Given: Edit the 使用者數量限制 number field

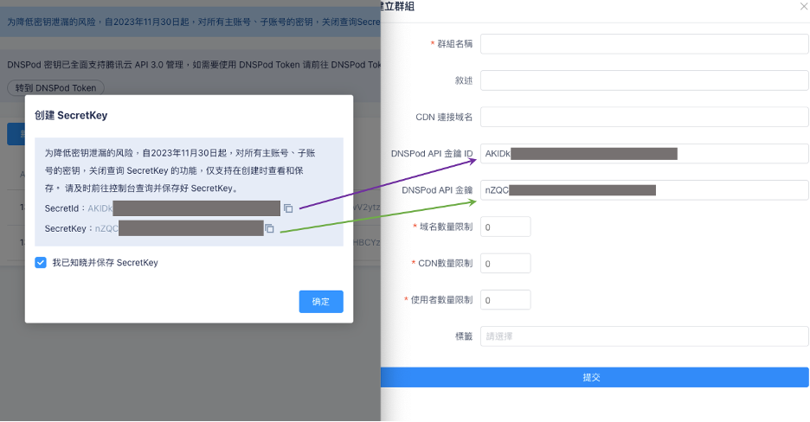Looking at the screenshot, I should tap(505, 300).
